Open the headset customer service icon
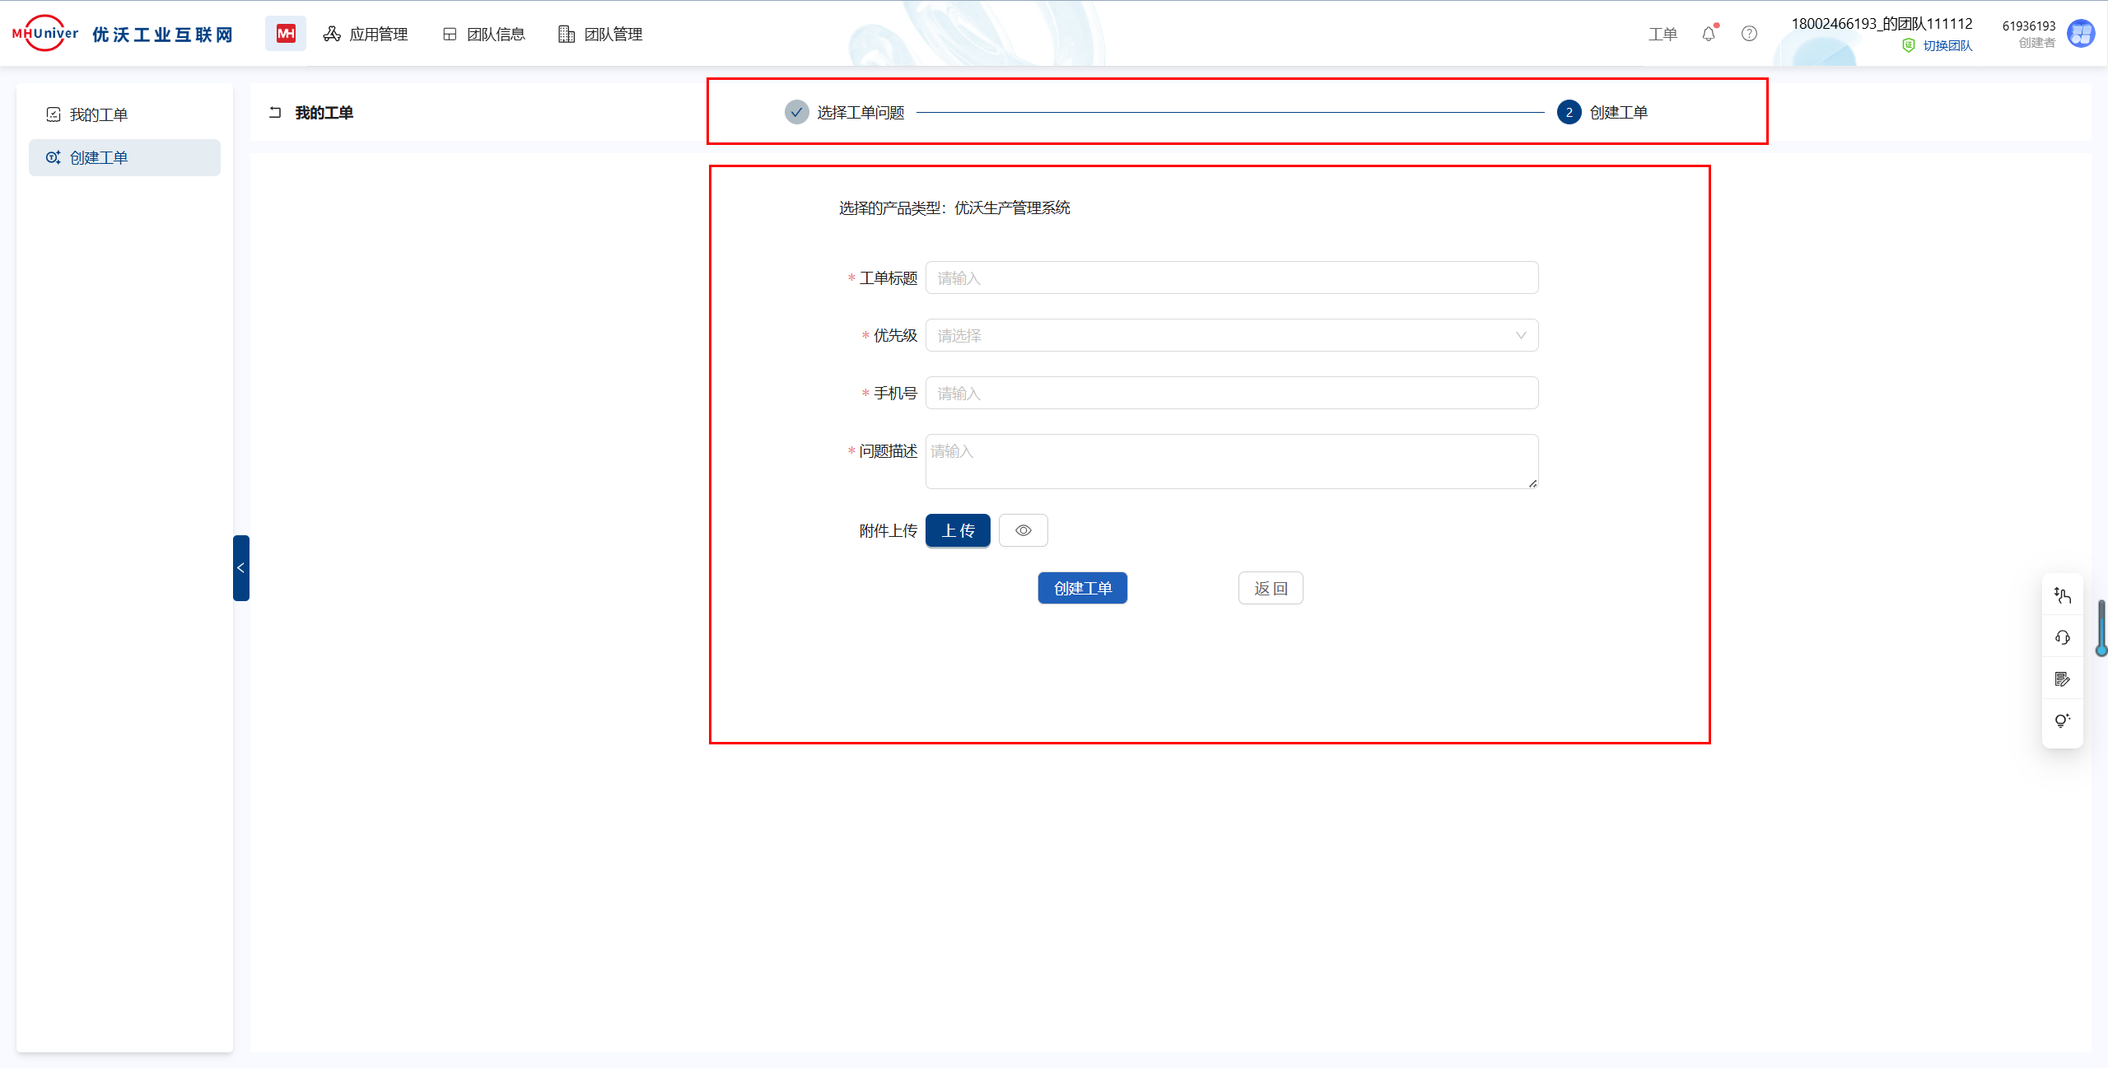 tap(2062, 637)
